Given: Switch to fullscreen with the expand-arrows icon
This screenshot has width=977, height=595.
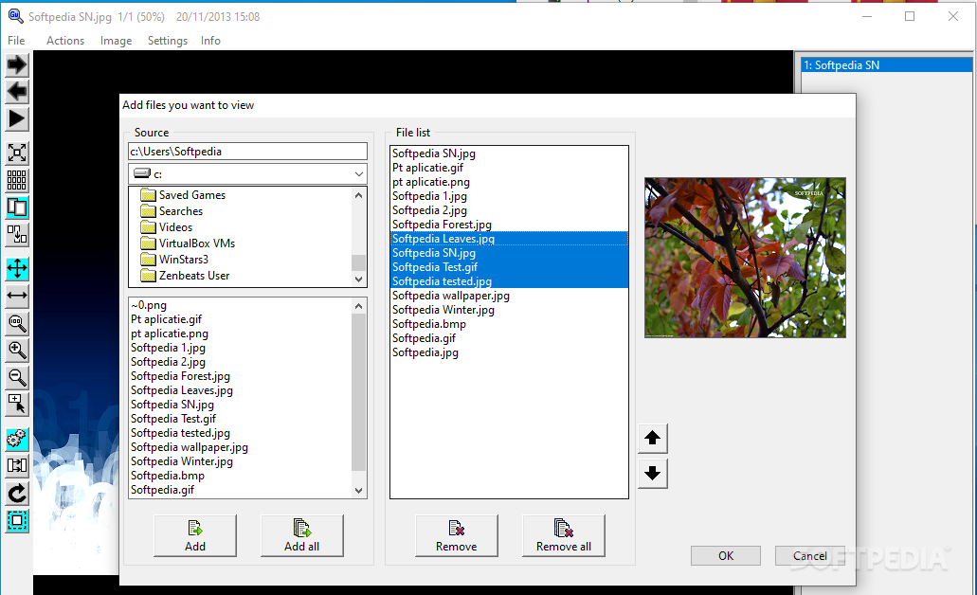Looking at the screenshot, I should 17,153.
